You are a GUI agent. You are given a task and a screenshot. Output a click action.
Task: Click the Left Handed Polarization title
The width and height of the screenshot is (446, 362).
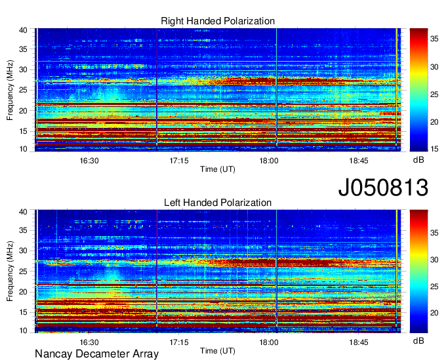pos(218,203)
